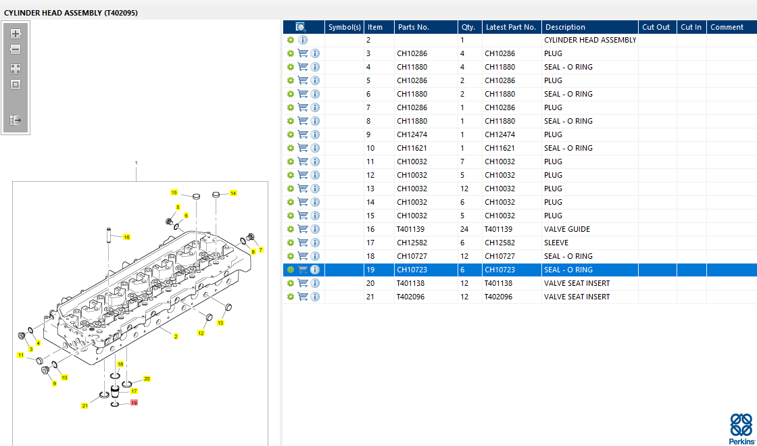Screen dimensions: 757x446
Task: Add item 3 PLUG to cart
Action: click(x=303, y=53)
